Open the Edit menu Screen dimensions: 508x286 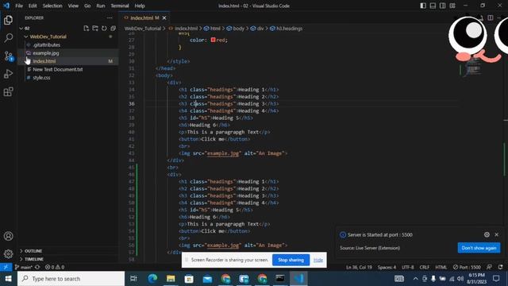33,6
